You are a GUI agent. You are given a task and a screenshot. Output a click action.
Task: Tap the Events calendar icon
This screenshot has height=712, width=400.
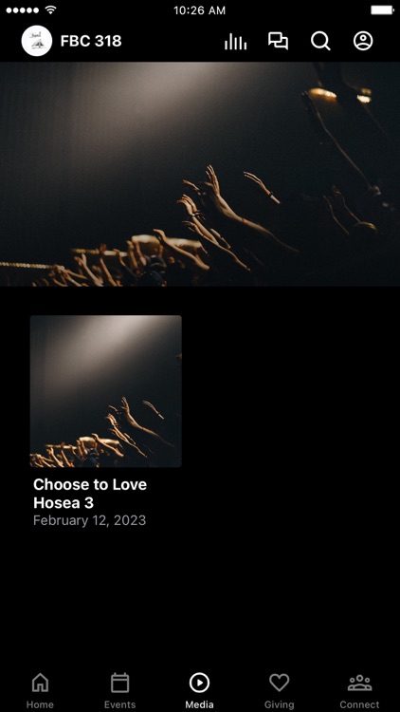[119, 683]
